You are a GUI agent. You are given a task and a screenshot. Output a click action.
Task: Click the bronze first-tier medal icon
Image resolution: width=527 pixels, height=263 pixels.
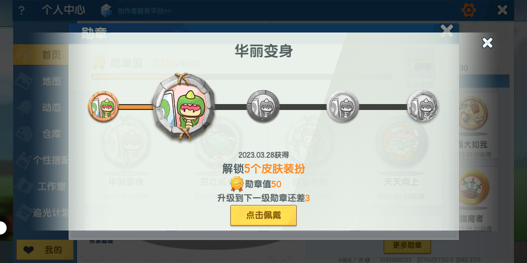[104, 107]
